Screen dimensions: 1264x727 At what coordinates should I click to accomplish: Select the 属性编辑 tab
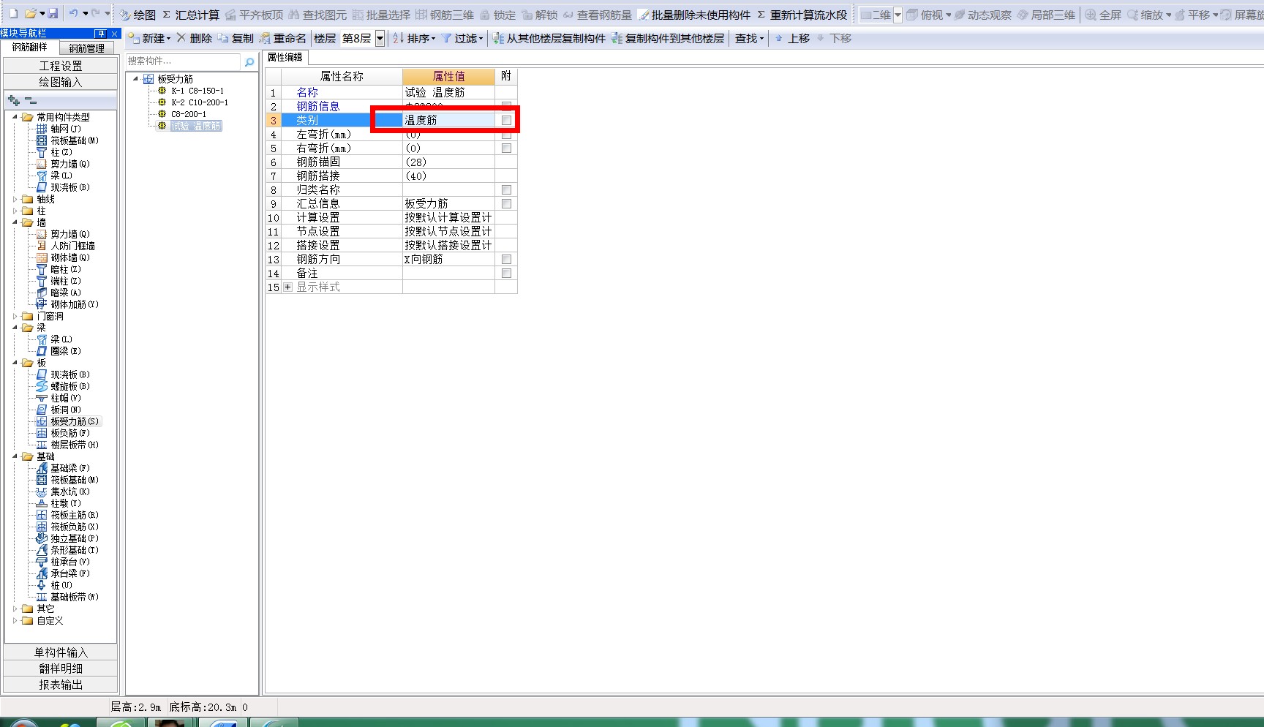click(x=285, y=57)
